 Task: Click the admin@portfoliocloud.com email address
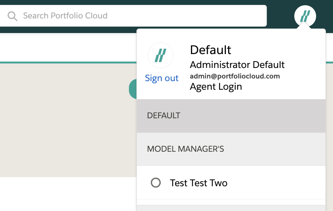[x=235, y=76]
